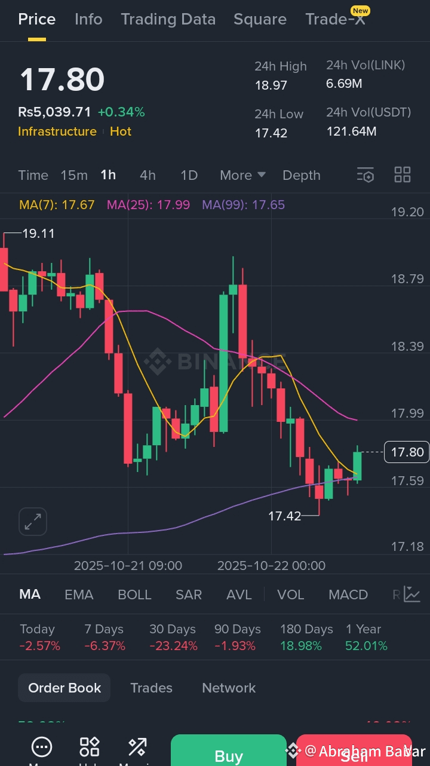
Task: Tap the red Sell button
Action: 354,750
